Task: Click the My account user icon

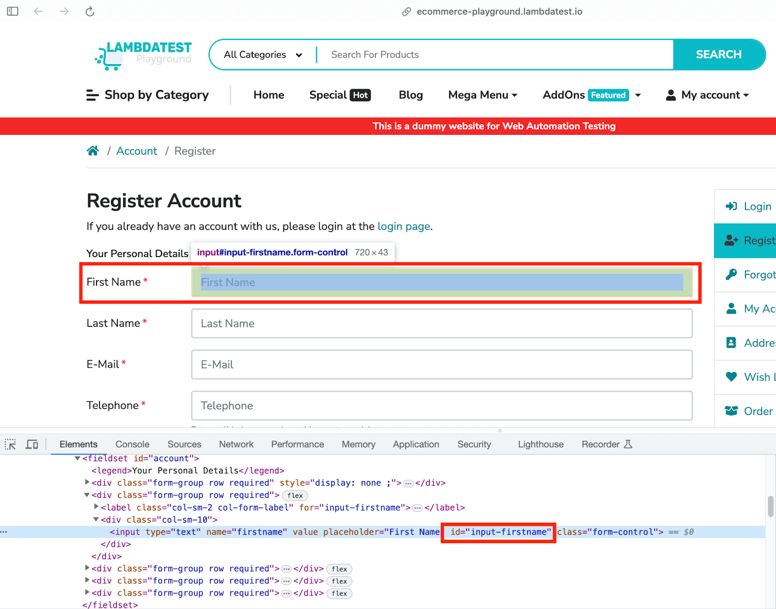Action: 671,95
